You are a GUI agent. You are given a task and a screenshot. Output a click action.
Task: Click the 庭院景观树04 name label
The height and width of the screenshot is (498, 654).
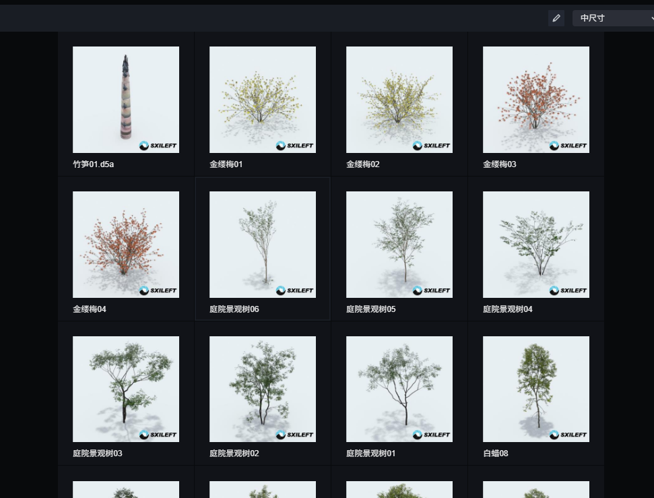pyautogui.click(x=508, y=309)
